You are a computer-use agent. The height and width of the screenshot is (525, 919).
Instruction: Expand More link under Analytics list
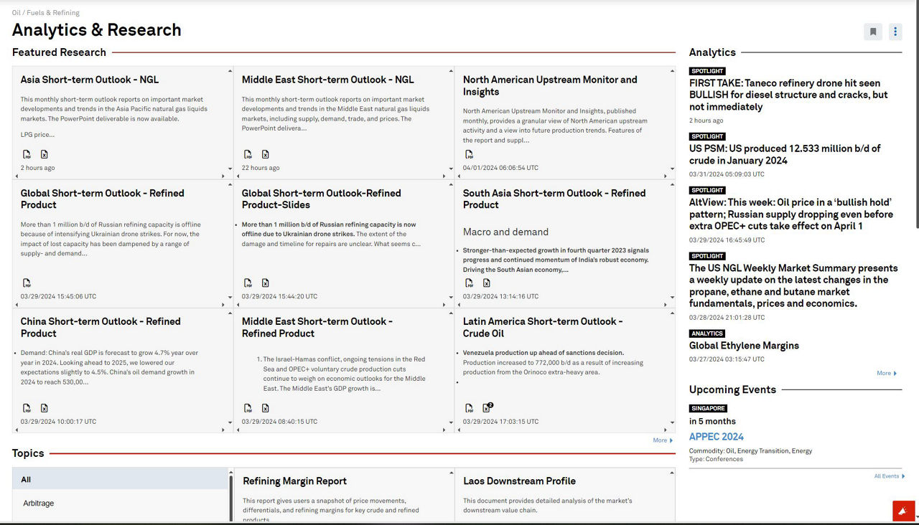887,373
